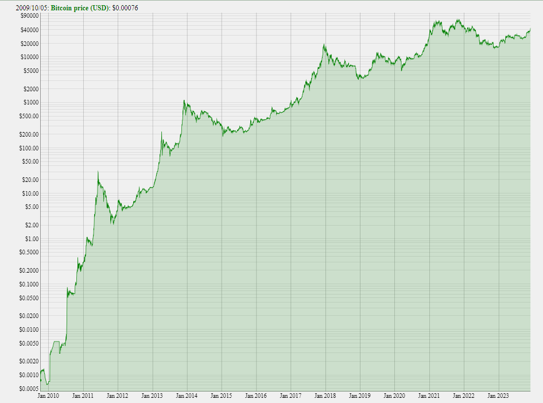Click the $0.5000 y-axis label
543x403 pixels.
coord(29,253)
